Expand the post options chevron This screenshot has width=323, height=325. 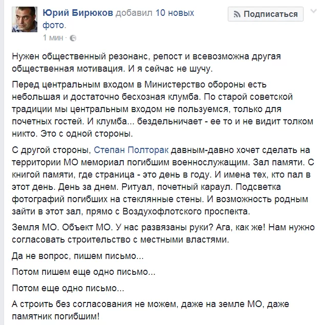[x=313, y=11]
